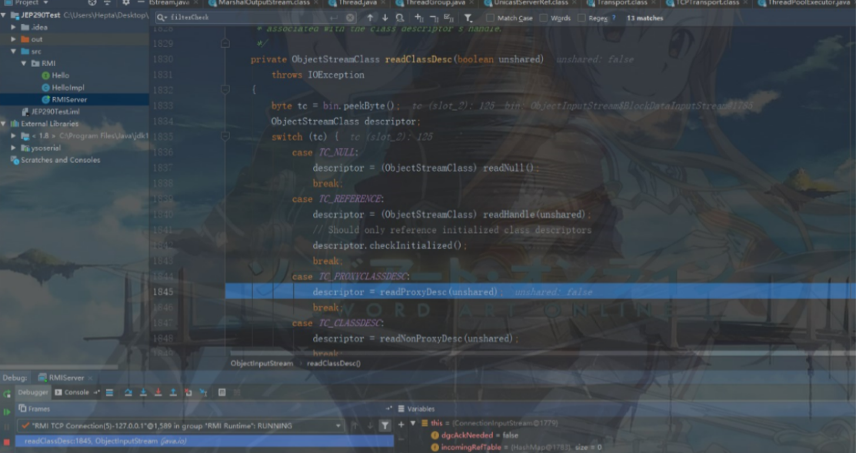The width and height of the screenshot is (856, 453).
Task: Open Hello interface file
Action: 55,75
